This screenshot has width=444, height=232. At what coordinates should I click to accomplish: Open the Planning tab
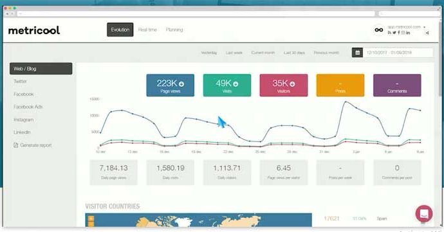coord(174,30)
